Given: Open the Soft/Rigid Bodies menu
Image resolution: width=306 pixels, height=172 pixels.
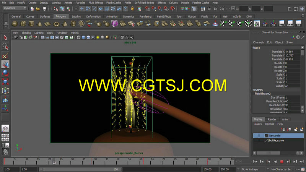Looking at the screenshot, I should coord(144,3).
